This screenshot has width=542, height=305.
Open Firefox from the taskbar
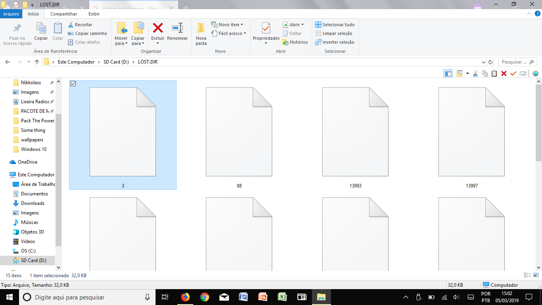tap(185, 297)
